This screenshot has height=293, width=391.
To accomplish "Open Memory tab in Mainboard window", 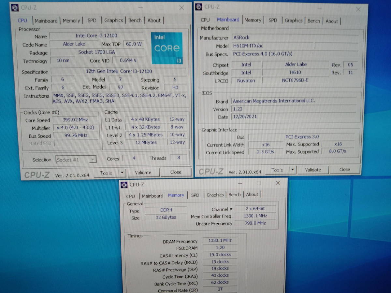I will [x=253, y=20].
